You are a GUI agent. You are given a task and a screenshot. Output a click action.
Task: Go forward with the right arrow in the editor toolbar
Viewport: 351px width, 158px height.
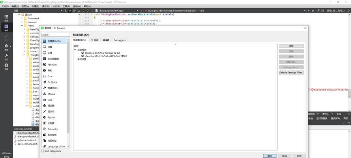[x=88, y=11]
